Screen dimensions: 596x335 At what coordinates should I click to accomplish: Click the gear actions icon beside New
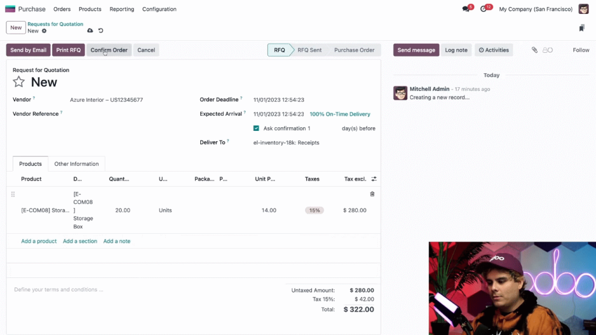pos(44,31)
